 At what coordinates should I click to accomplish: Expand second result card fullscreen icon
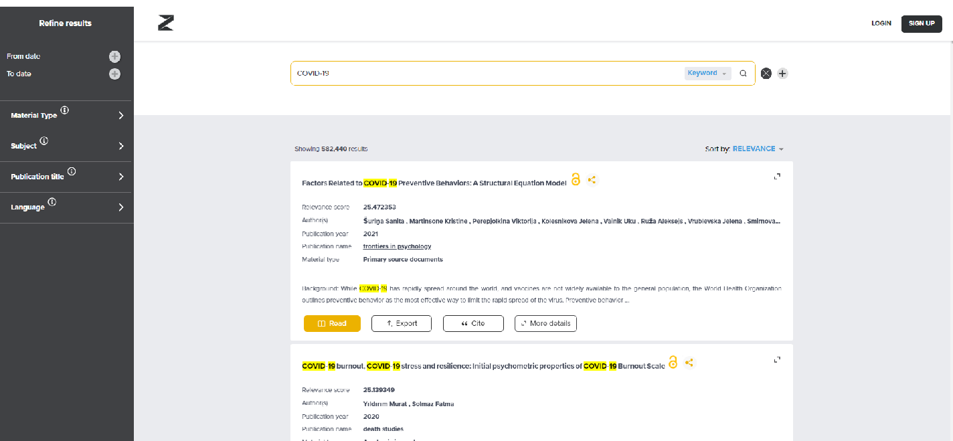(x=777, y=359)
